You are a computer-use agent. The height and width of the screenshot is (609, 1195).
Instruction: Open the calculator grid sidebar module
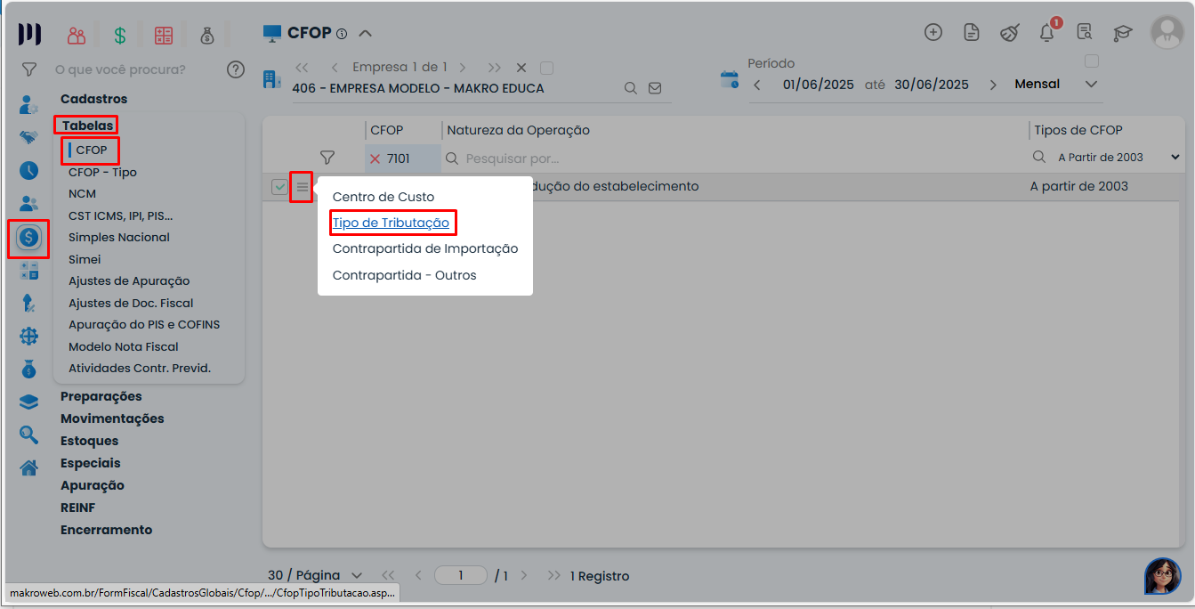[28, 272]
